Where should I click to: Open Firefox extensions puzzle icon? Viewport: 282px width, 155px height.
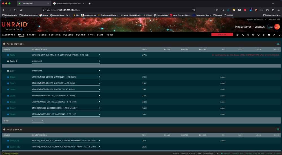[x=273, y=10]
